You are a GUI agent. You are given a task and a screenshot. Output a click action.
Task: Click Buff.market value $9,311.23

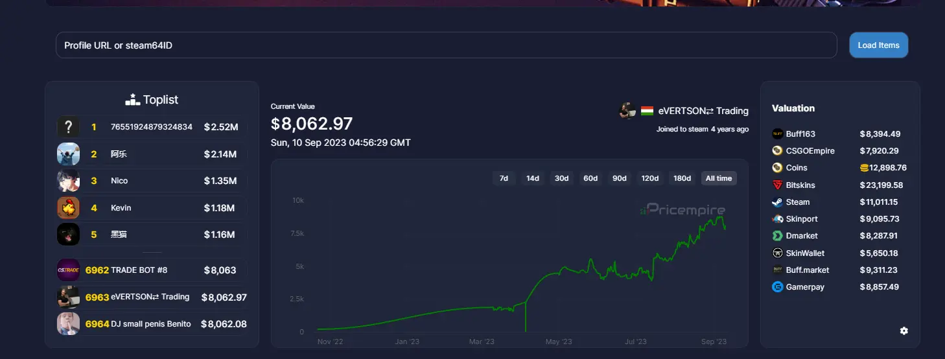point(879,270)
